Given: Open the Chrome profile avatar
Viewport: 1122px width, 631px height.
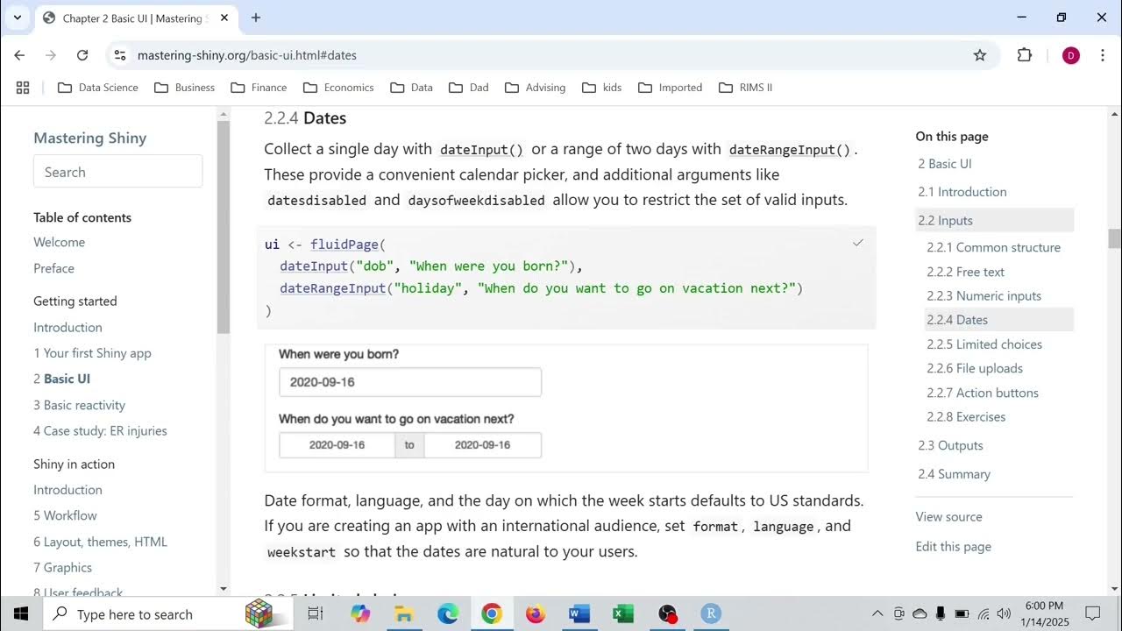Looking at the screenshot, I should 1070,55.
